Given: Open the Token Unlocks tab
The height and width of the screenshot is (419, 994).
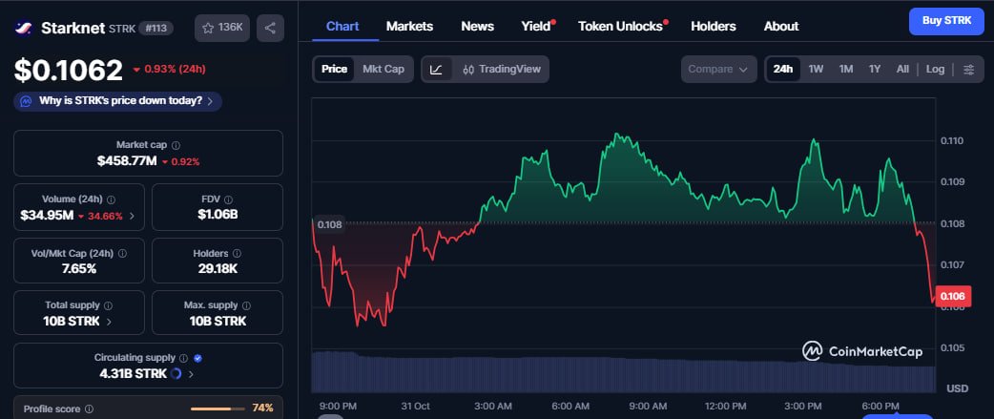Looking at the screenshot, I should point(622,26).
